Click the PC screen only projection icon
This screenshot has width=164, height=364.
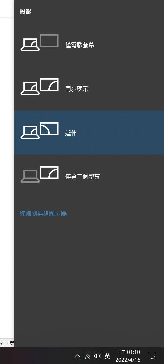click(x=40, y=43)
